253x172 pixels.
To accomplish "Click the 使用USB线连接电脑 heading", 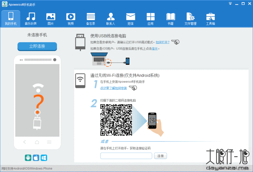I will click(108, 36).
